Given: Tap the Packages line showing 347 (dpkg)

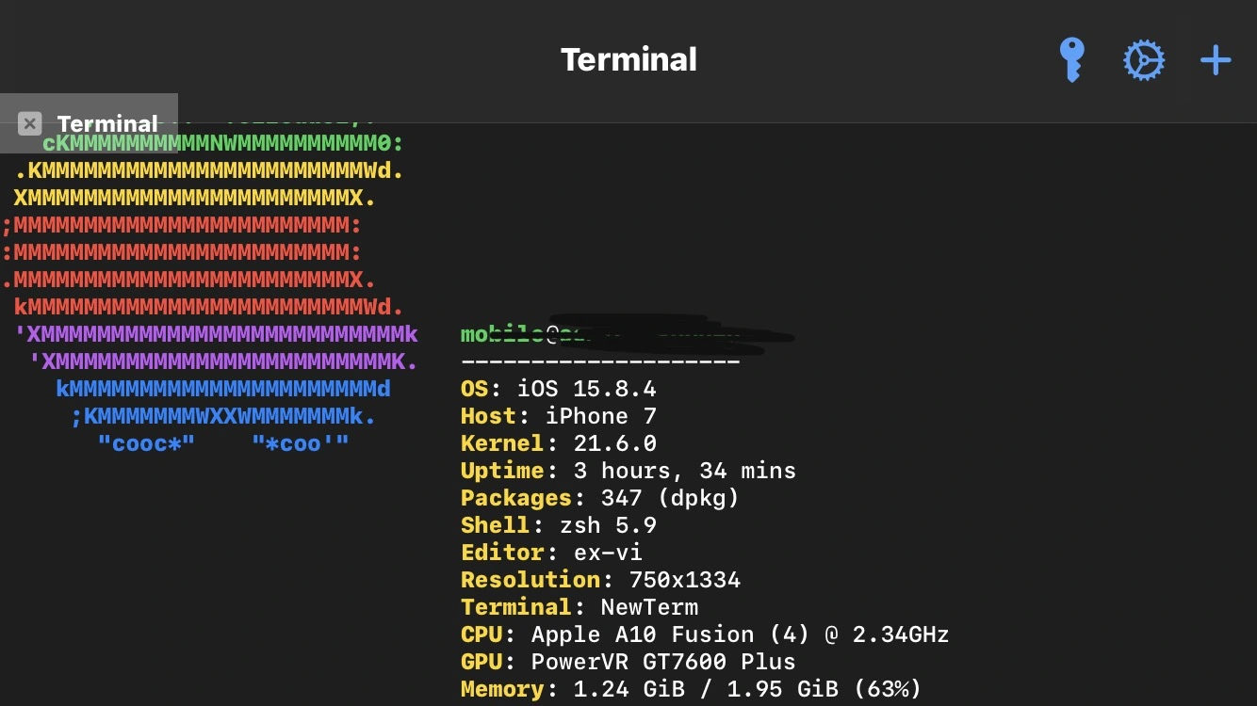Looking at the screenshot, I should point(600,498).
